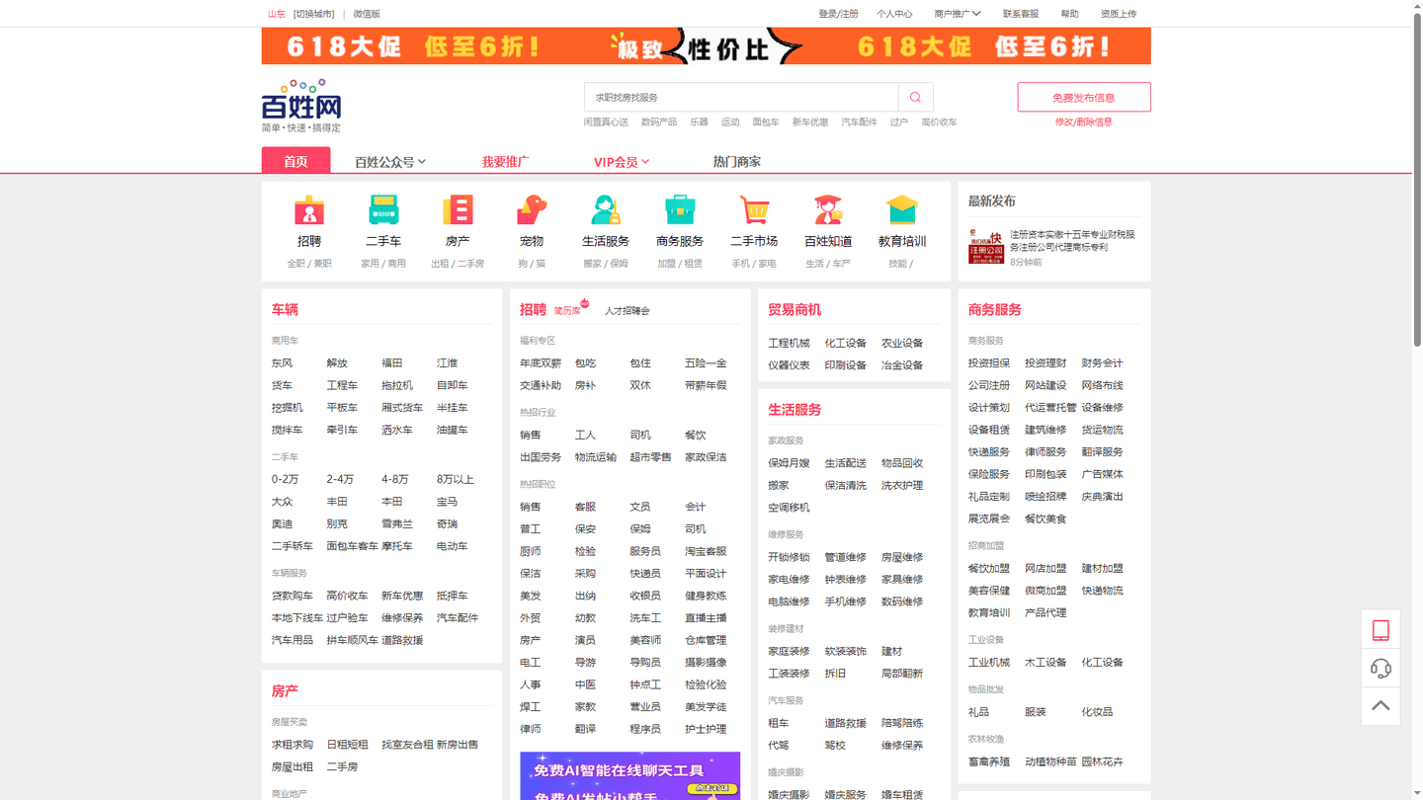Open the customer service headset icon
The image size is (1423, 800).
pos(1381,668)
